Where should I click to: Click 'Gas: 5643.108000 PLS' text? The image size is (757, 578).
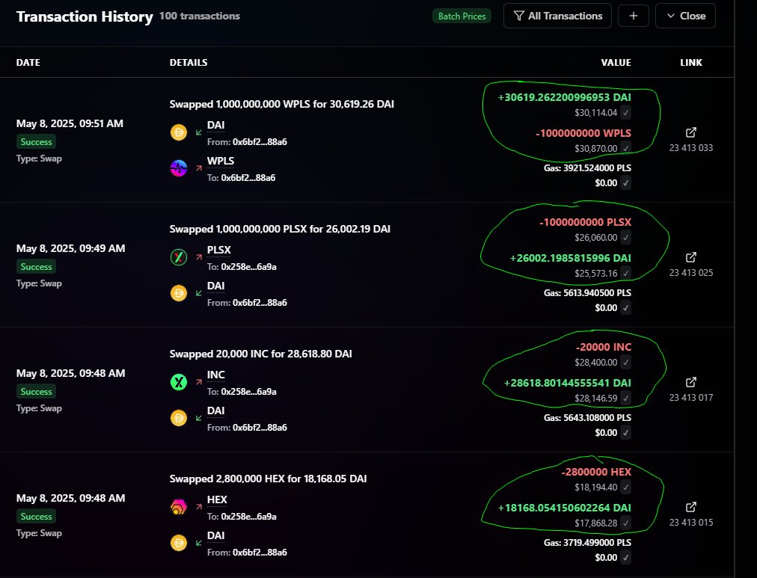pyautogui.click(x=587, y=418)
